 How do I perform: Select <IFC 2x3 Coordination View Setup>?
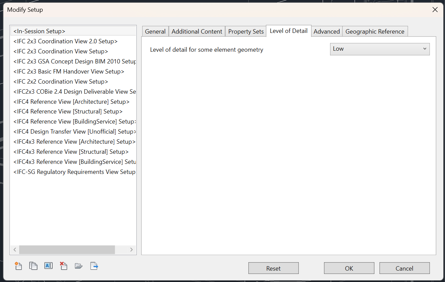73,51
